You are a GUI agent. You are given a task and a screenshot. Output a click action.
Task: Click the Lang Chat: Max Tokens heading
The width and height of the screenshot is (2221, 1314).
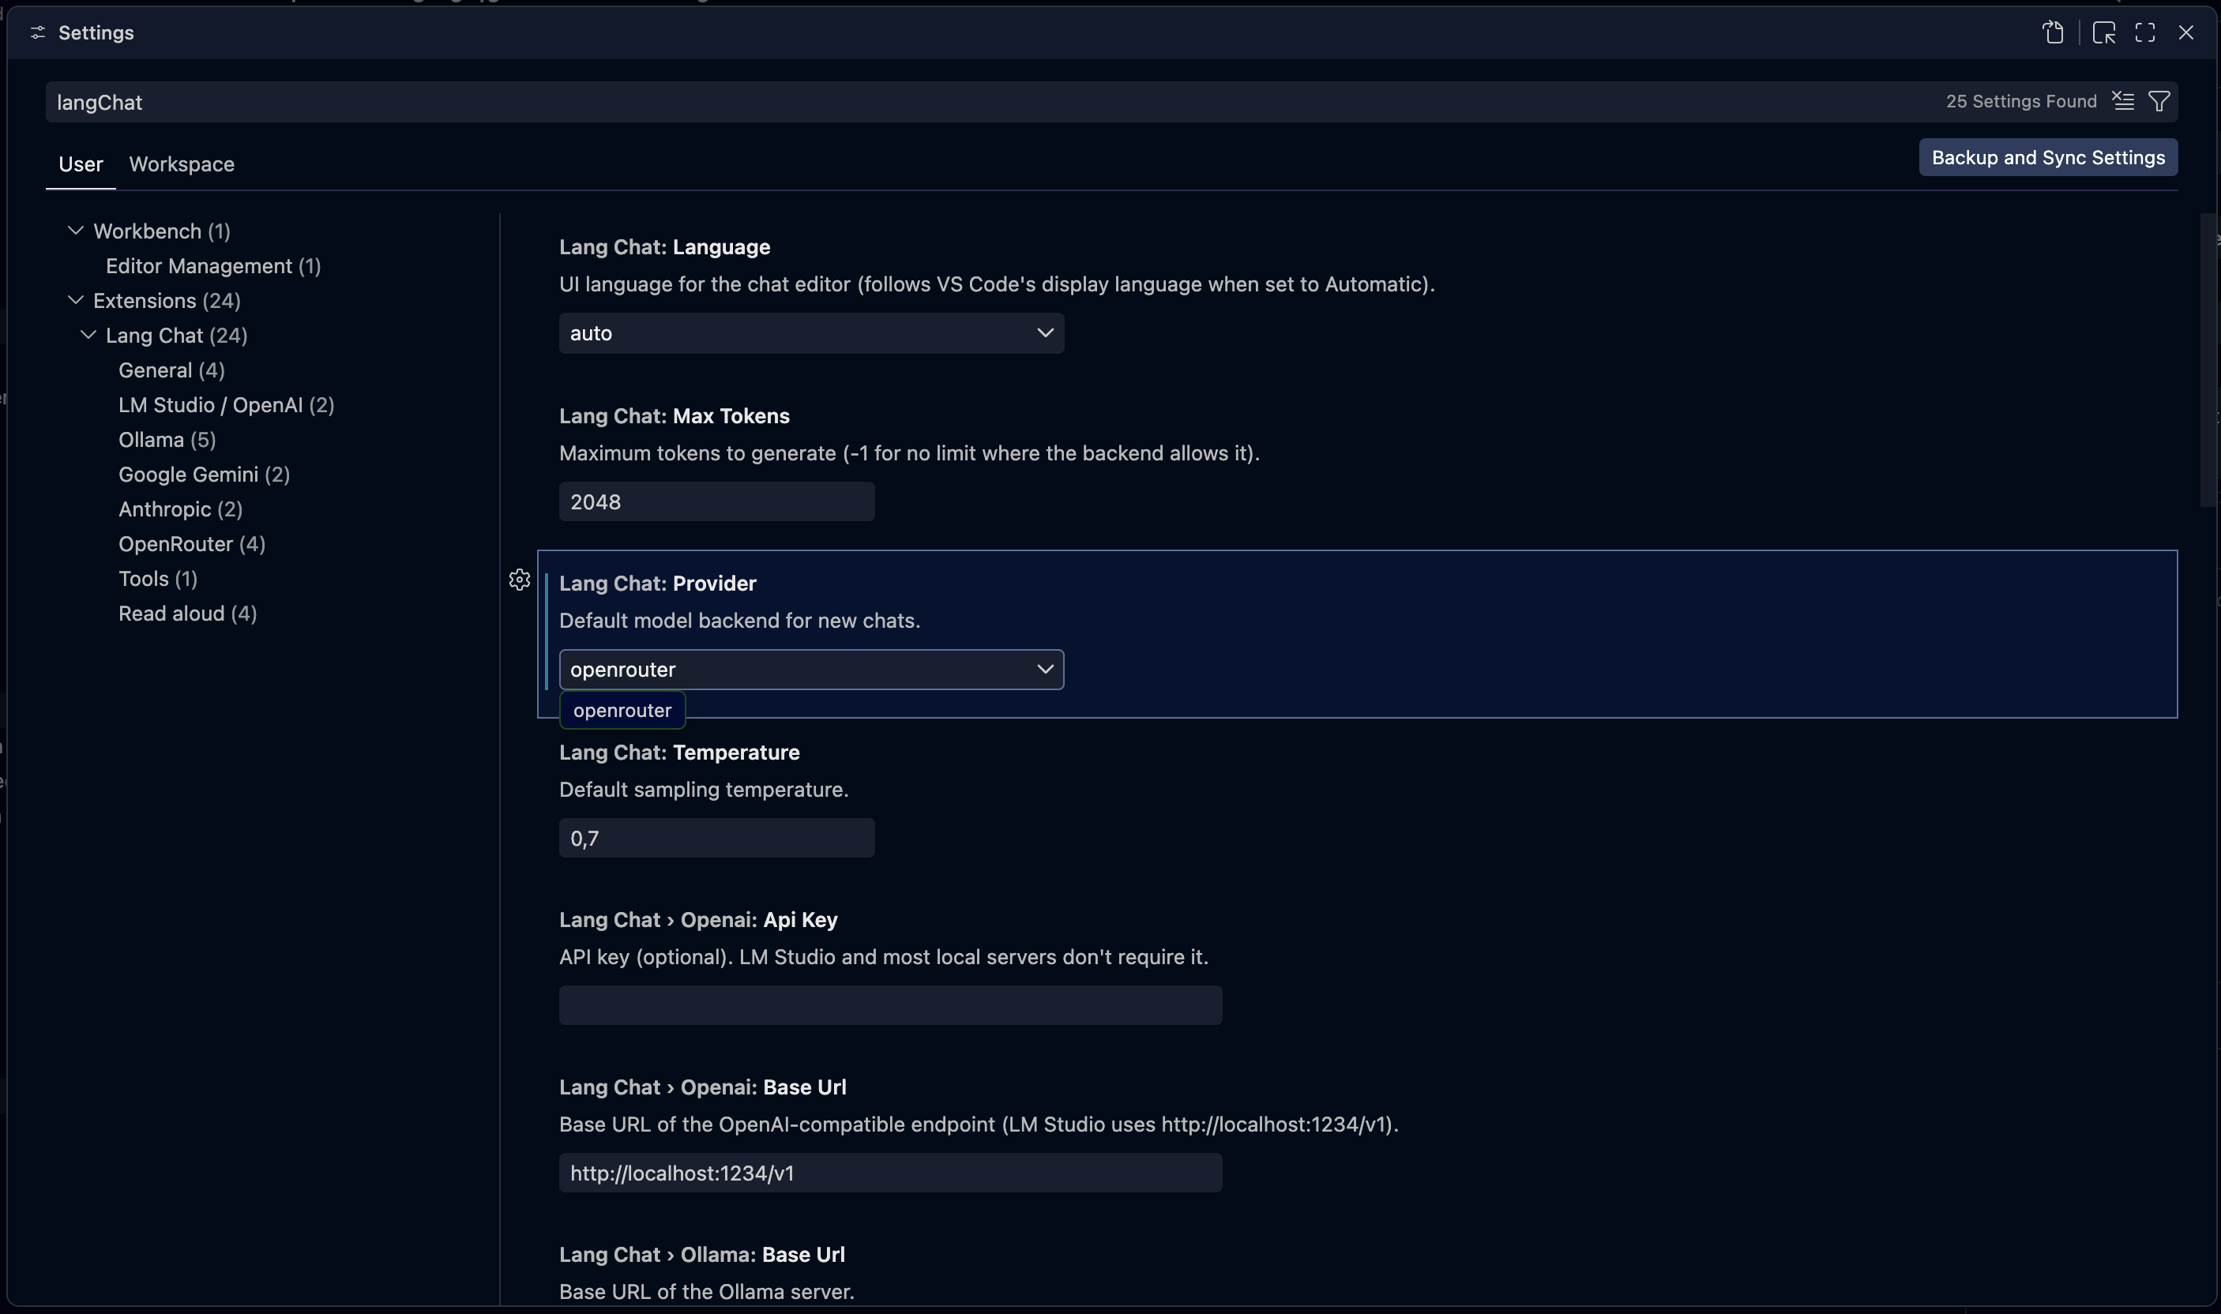pos(674,415)
